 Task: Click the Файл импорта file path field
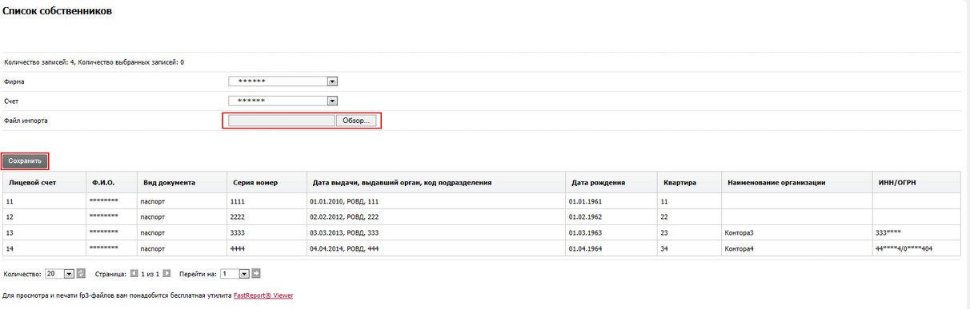coord(282,121)
